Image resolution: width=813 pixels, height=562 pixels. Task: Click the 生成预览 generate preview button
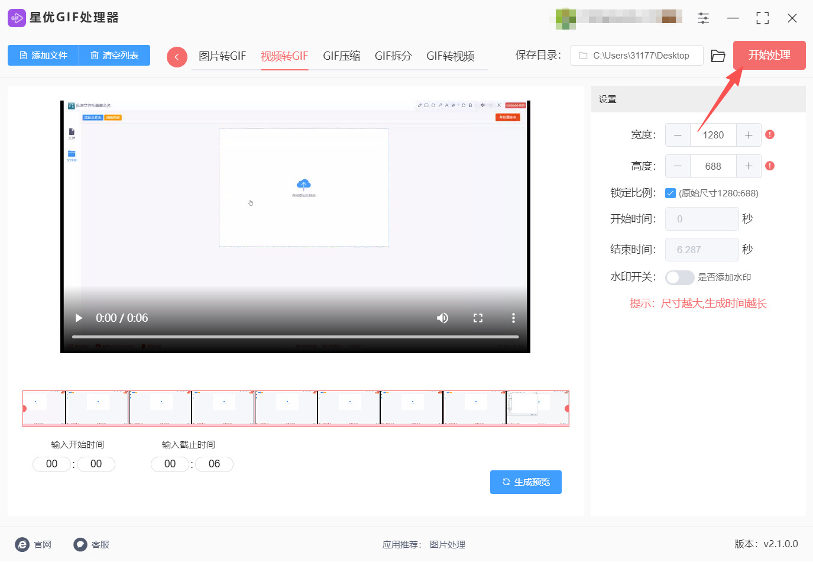526,482
